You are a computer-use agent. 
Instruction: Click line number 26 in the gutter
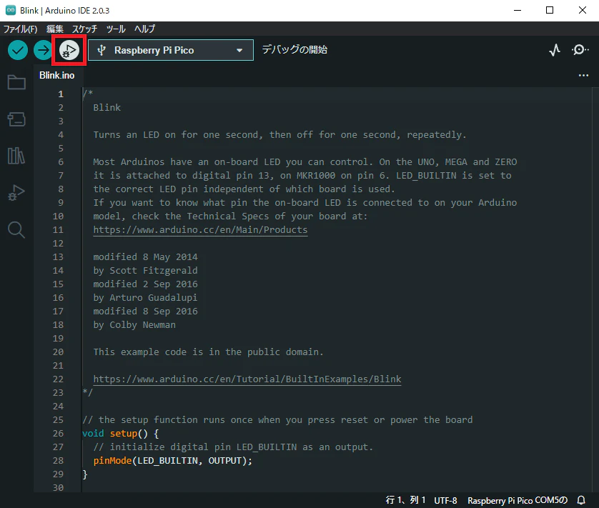[58, 433]
